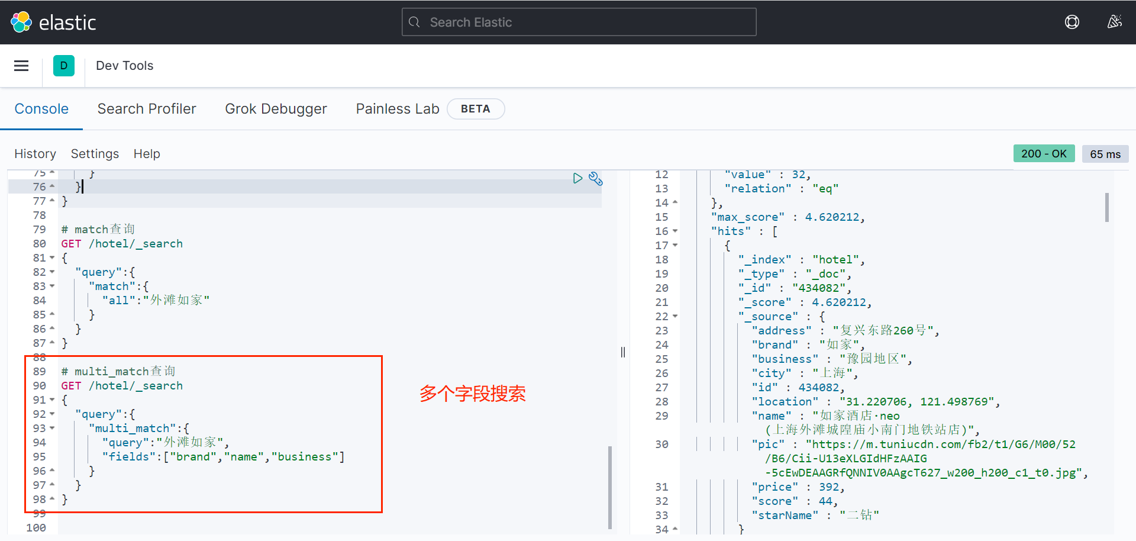Click the 65 ms timing badge
This screenshot has width=1136, height=541.
pos(1105,154)
